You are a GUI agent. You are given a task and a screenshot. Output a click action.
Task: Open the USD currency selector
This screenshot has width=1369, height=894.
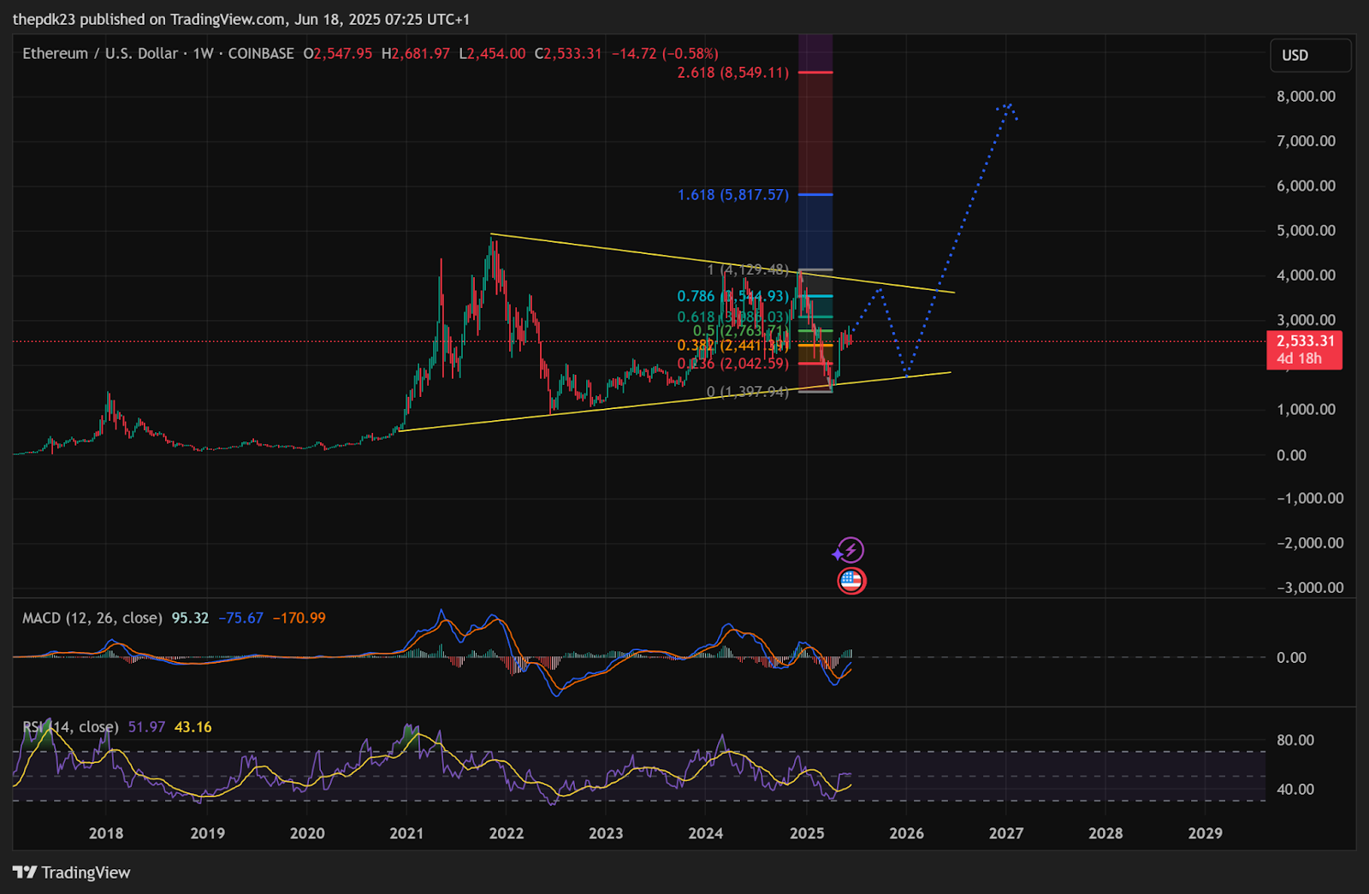[1311, 55]
